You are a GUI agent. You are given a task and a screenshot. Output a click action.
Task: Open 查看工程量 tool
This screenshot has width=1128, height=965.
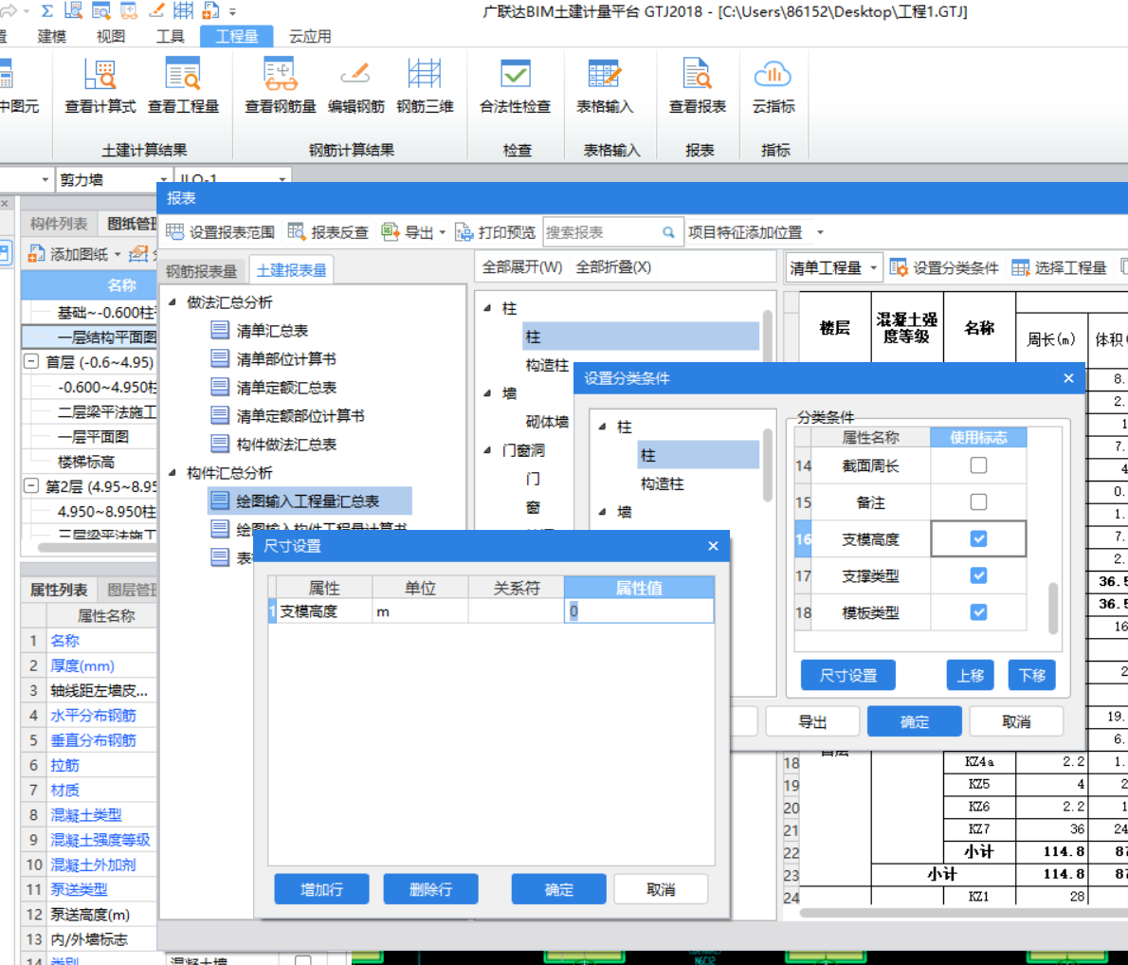point(184,85)
